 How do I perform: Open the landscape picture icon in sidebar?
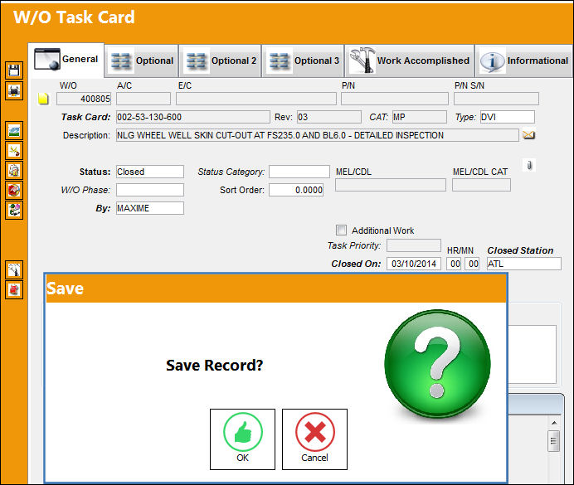click(14, 131)
